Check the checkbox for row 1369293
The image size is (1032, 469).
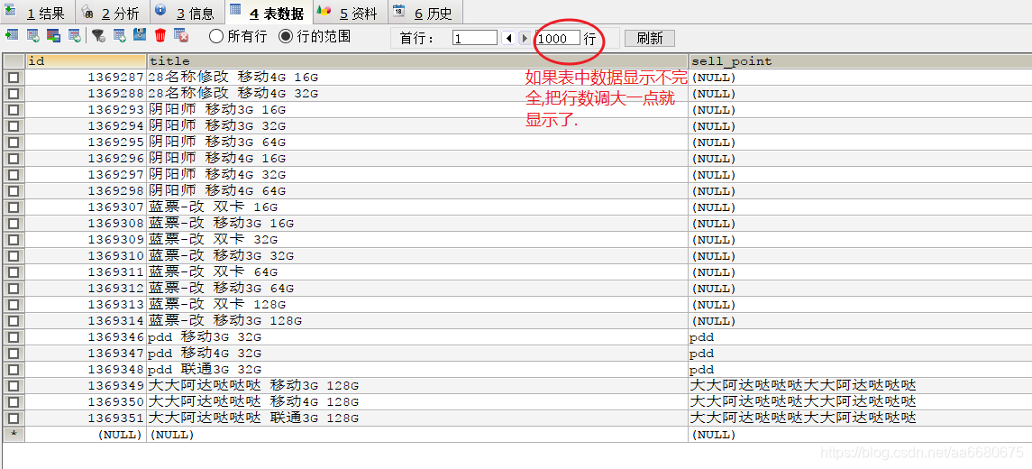(x=14, y=110)
